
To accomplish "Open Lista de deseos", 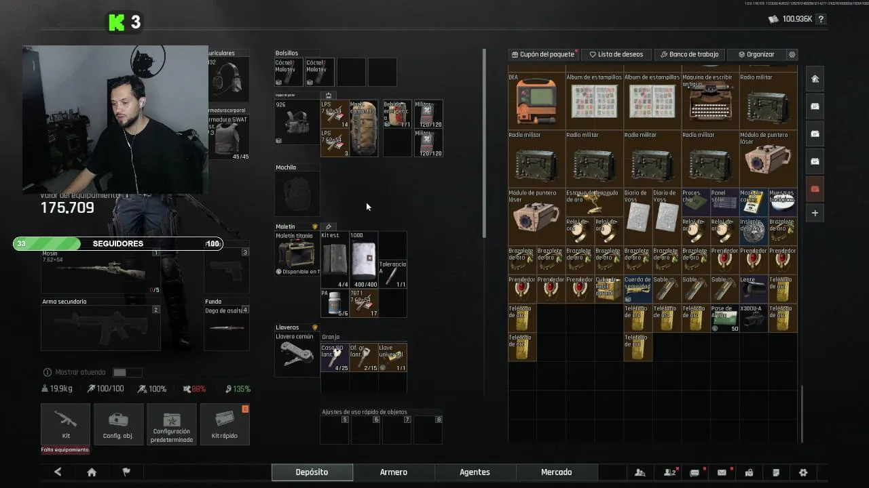I will click(616, 54).
